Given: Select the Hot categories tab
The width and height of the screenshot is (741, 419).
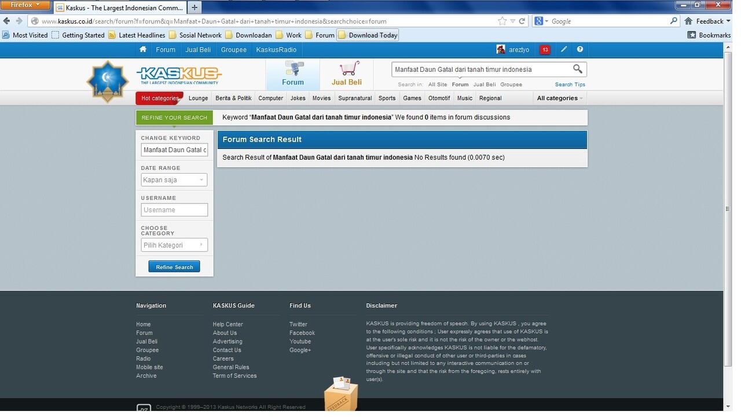Looking at the screenshot, I should point(160,98).
